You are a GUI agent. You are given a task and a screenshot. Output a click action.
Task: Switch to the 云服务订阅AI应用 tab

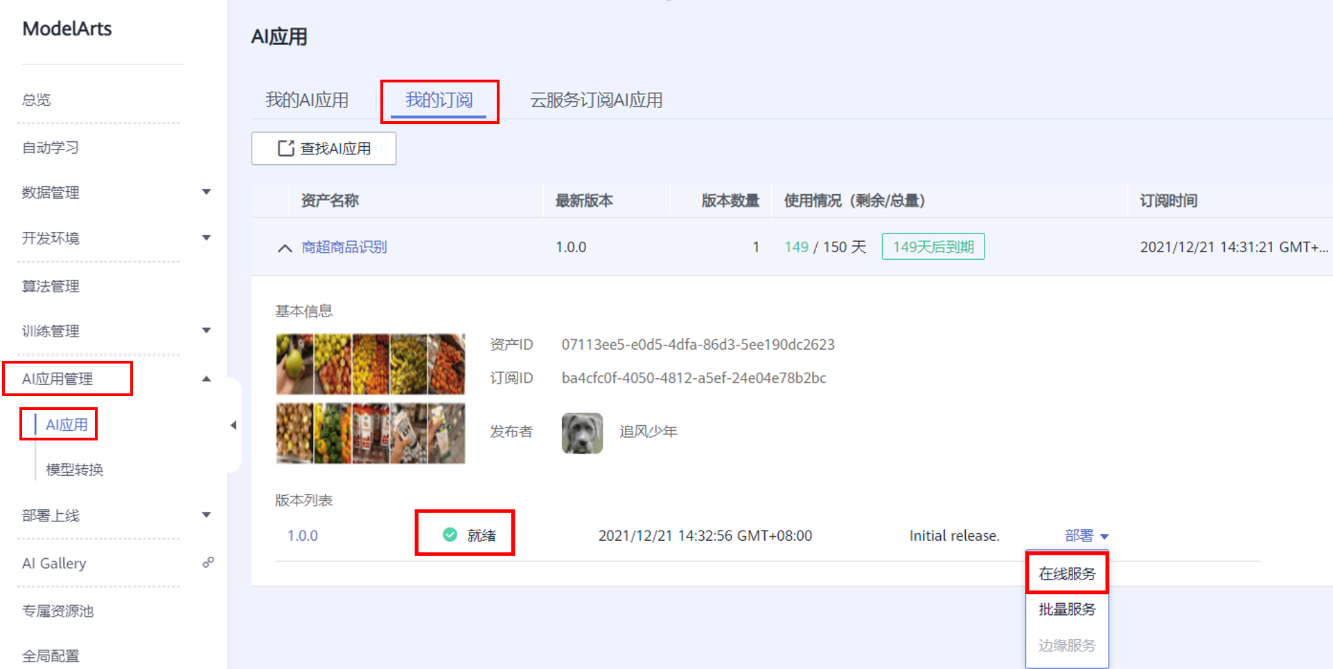click(596, 100)
